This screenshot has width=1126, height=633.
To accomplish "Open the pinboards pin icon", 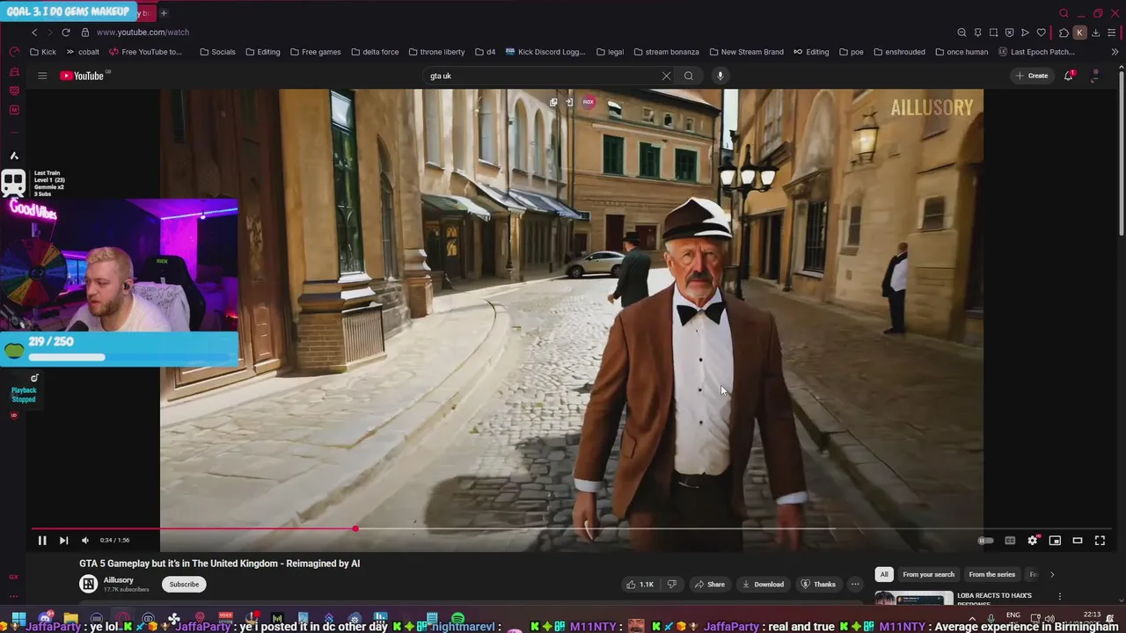I will point(977,33).
